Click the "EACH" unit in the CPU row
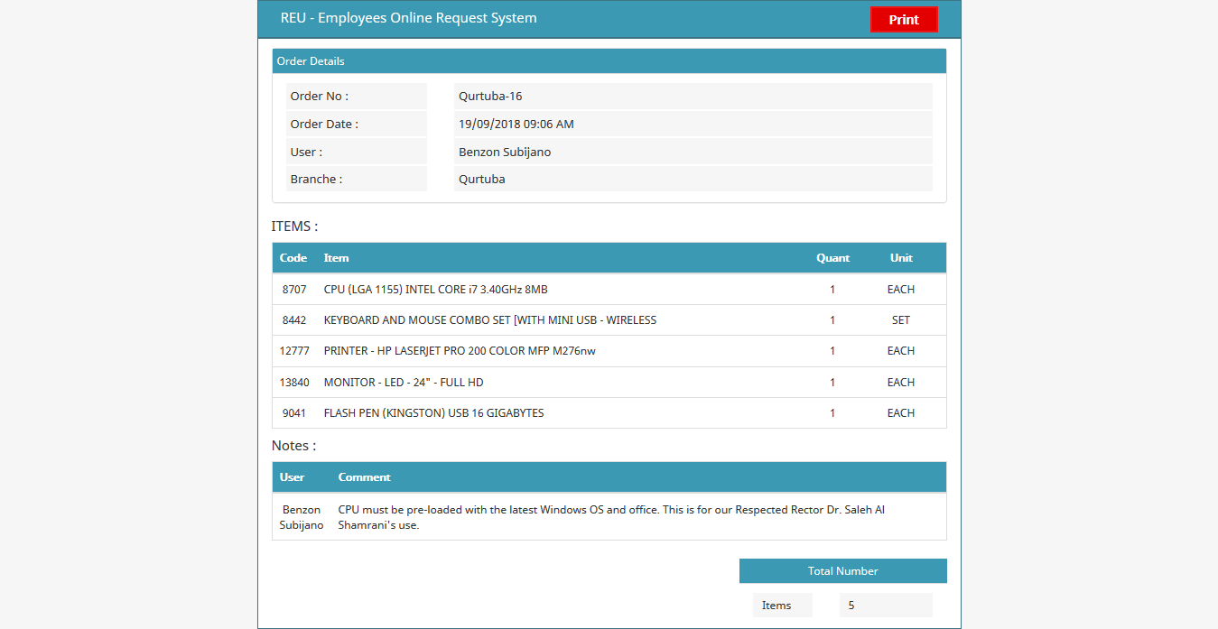The height and width of the screenshot is (629, 1218). (901, 290)
